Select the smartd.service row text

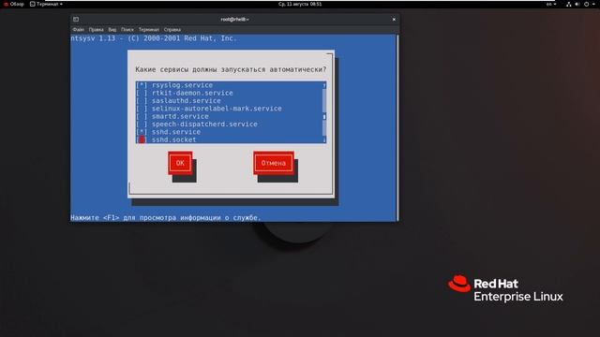180,116
